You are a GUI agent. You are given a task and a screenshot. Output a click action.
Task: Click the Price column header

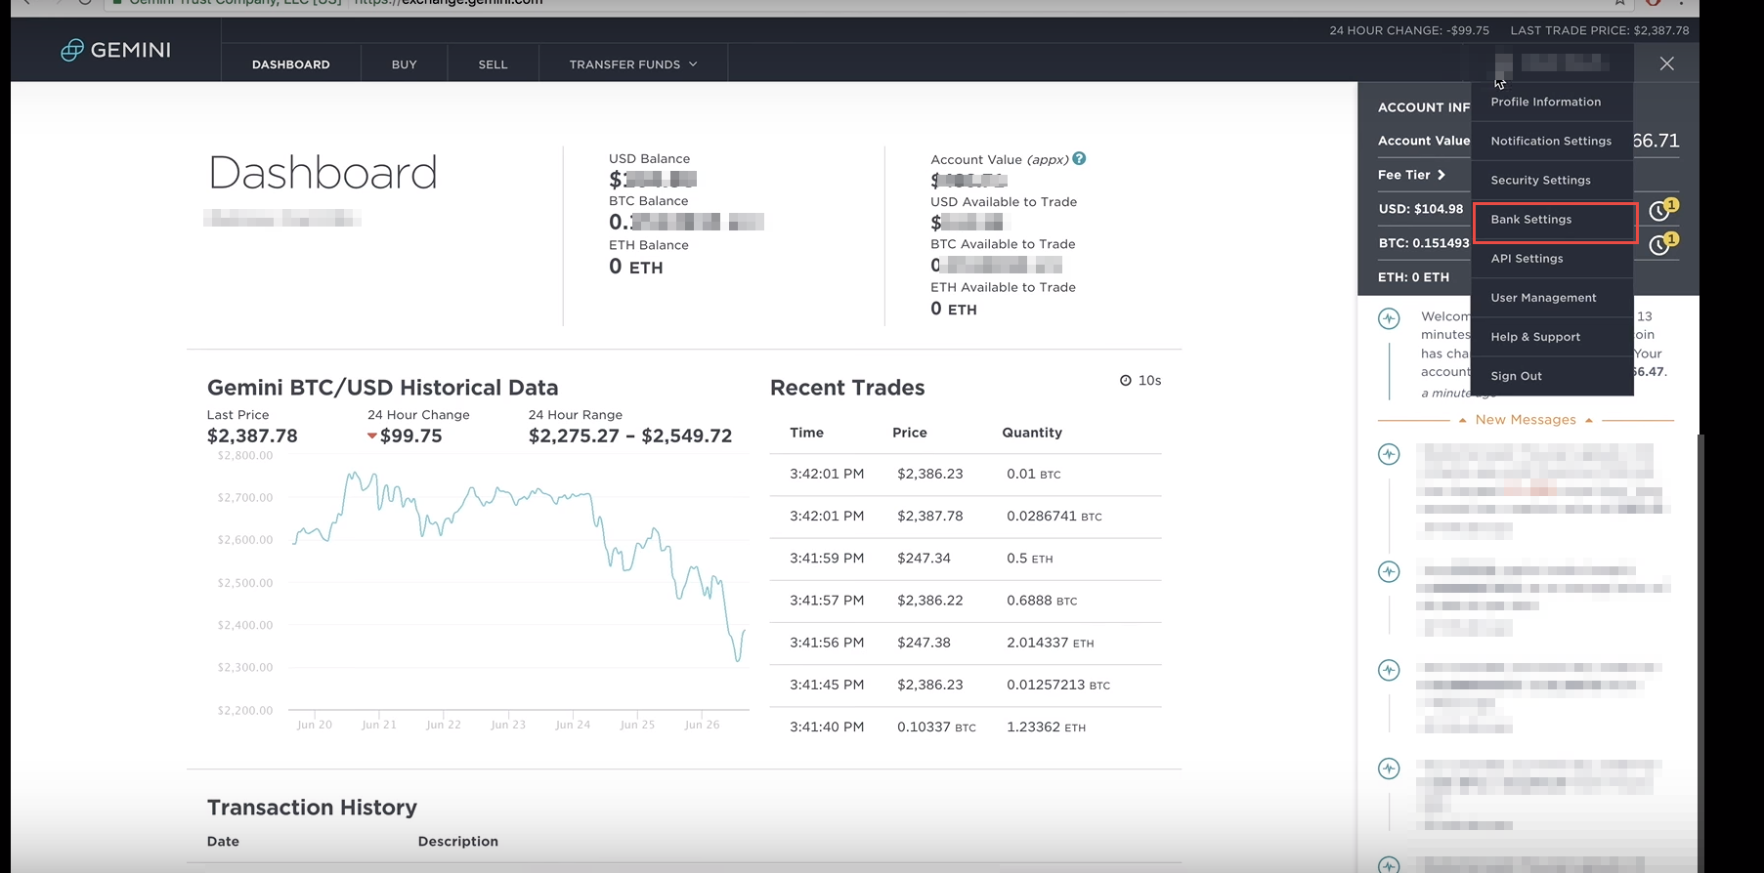pyautogui.click(x=910, y=433)
